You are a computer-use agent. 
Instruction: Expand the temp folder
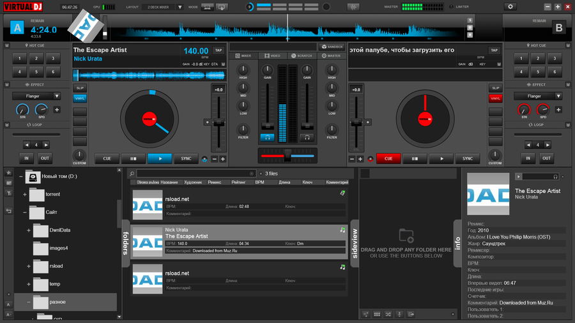click(x=29, y=284)
